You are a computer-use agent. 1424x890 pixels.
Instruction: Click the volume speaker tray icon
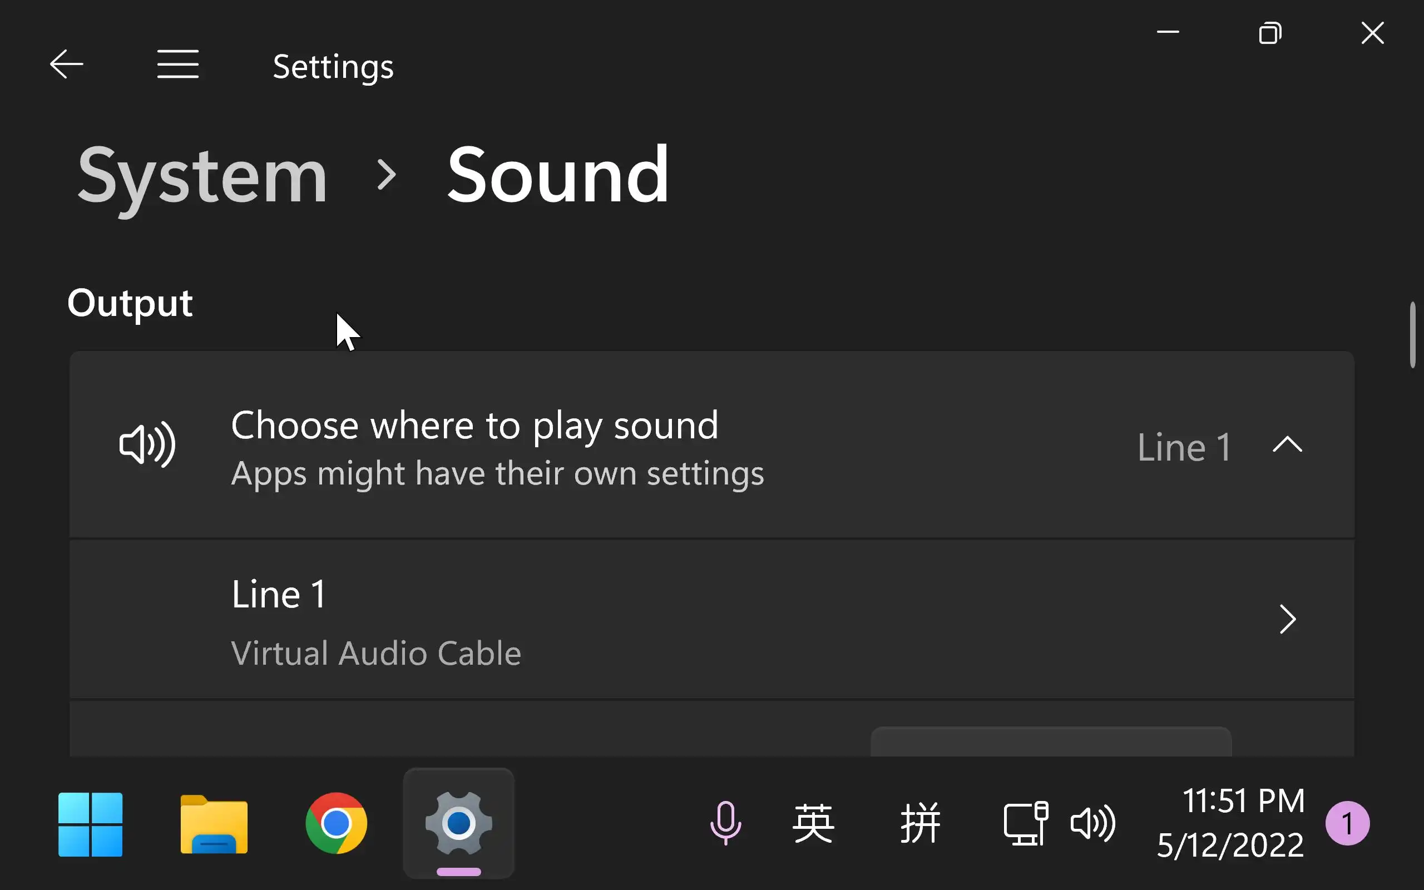pos(1092,823)
